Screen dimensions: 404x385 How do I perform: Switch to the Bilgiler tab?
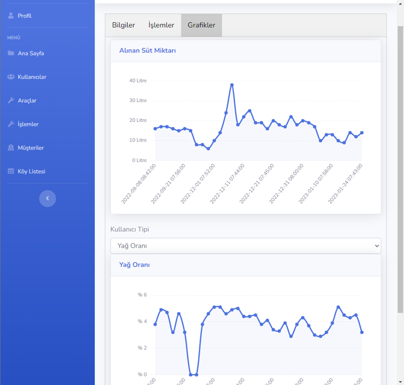123,25
